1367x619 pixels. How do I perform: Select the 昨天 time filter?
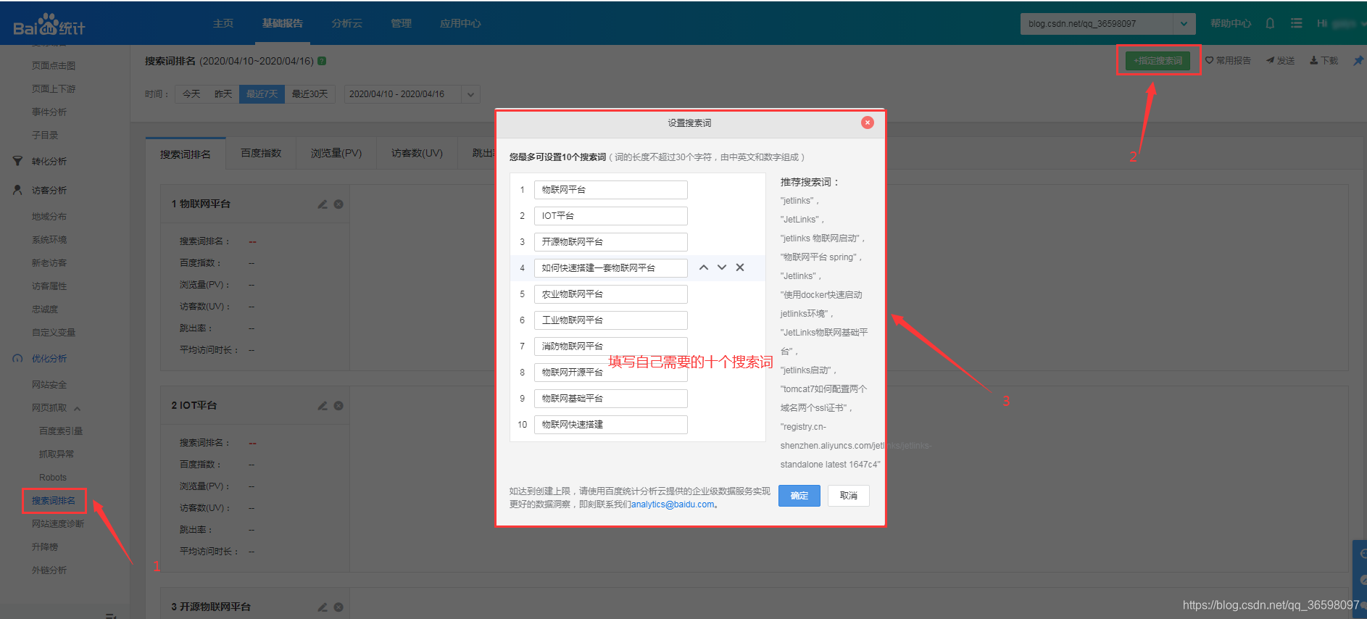tap(223, 94)
